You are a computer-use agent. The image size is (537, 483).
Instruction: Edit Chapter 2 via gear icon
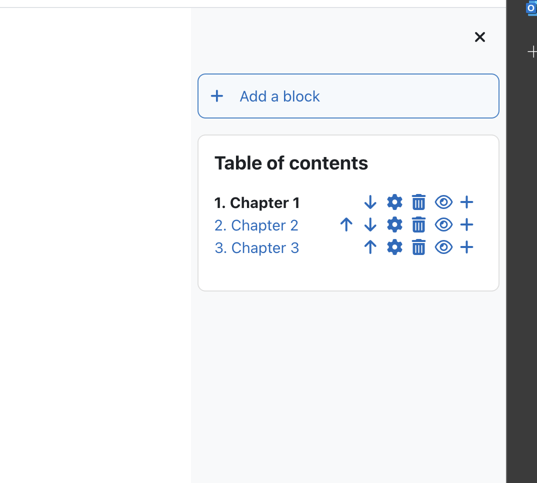[394, 224]
